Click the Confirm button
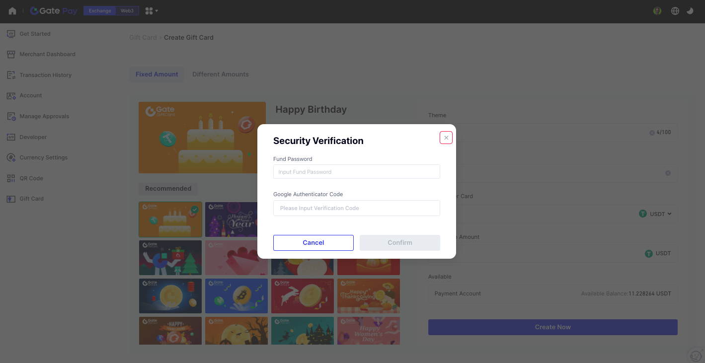Image resolution: width=705 pixels, height=363 pixels. click(x=399, y=243)
